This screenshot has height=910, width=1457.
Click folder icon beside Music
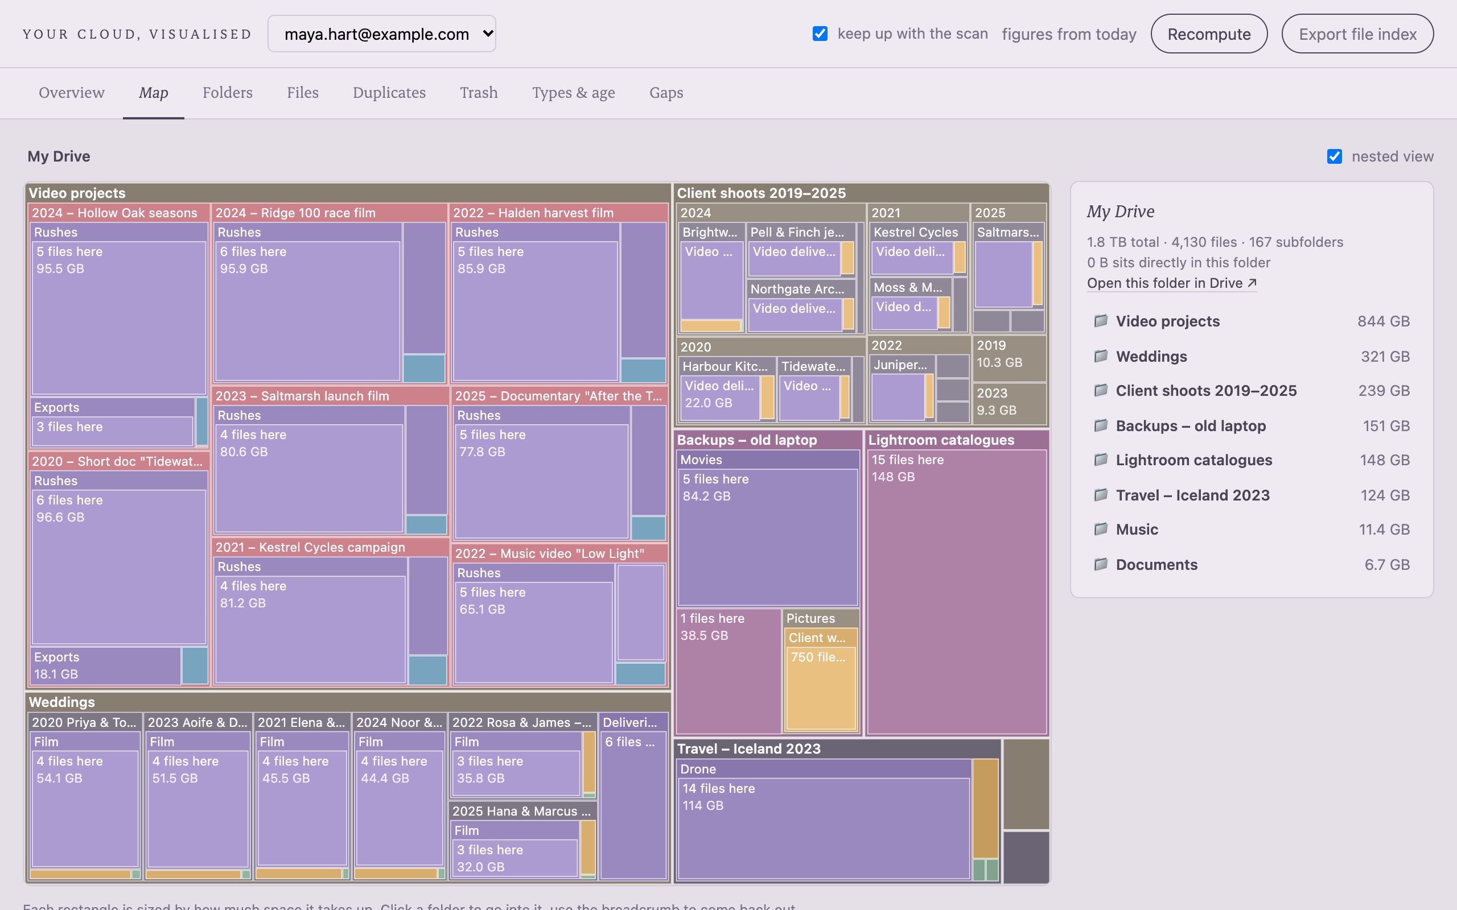pyautogui.click(x=1101, y=529)
